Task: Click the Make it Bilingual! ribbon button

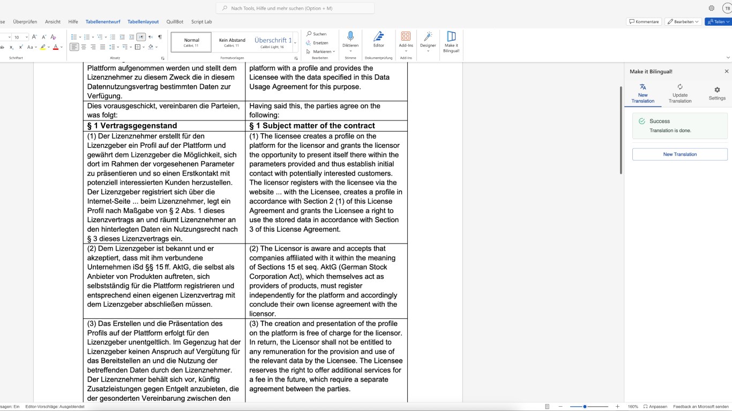Action: coord(451,42)
